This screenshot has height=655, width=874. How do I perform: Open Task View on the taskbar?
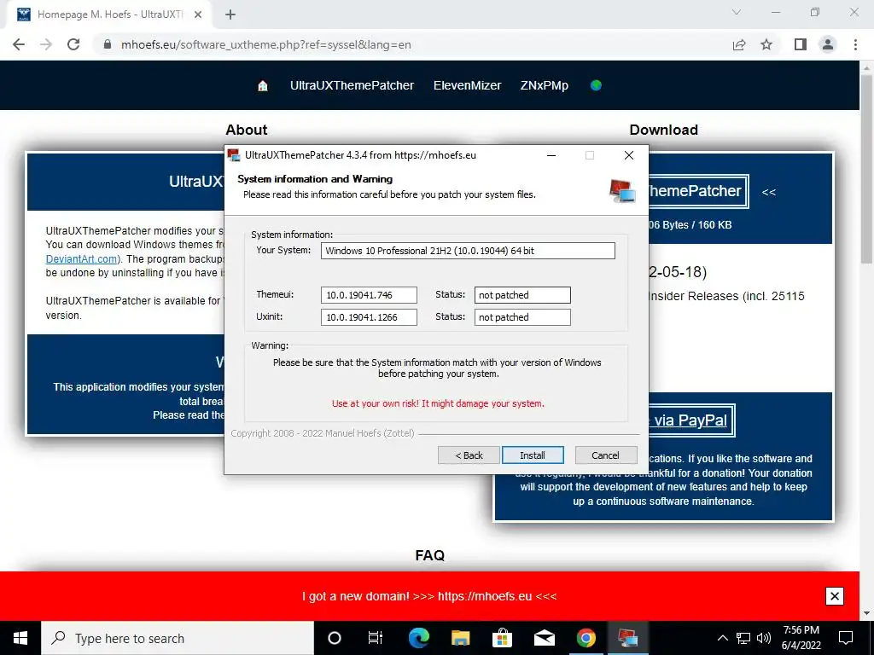pos(376,638)
